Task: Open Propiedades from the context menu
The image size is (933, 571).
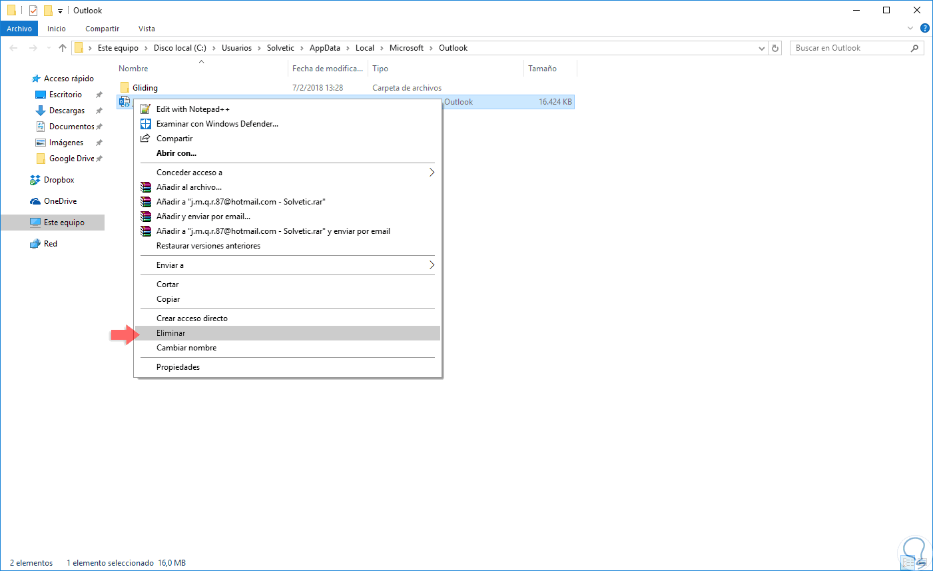Action: tap(288, 367)
